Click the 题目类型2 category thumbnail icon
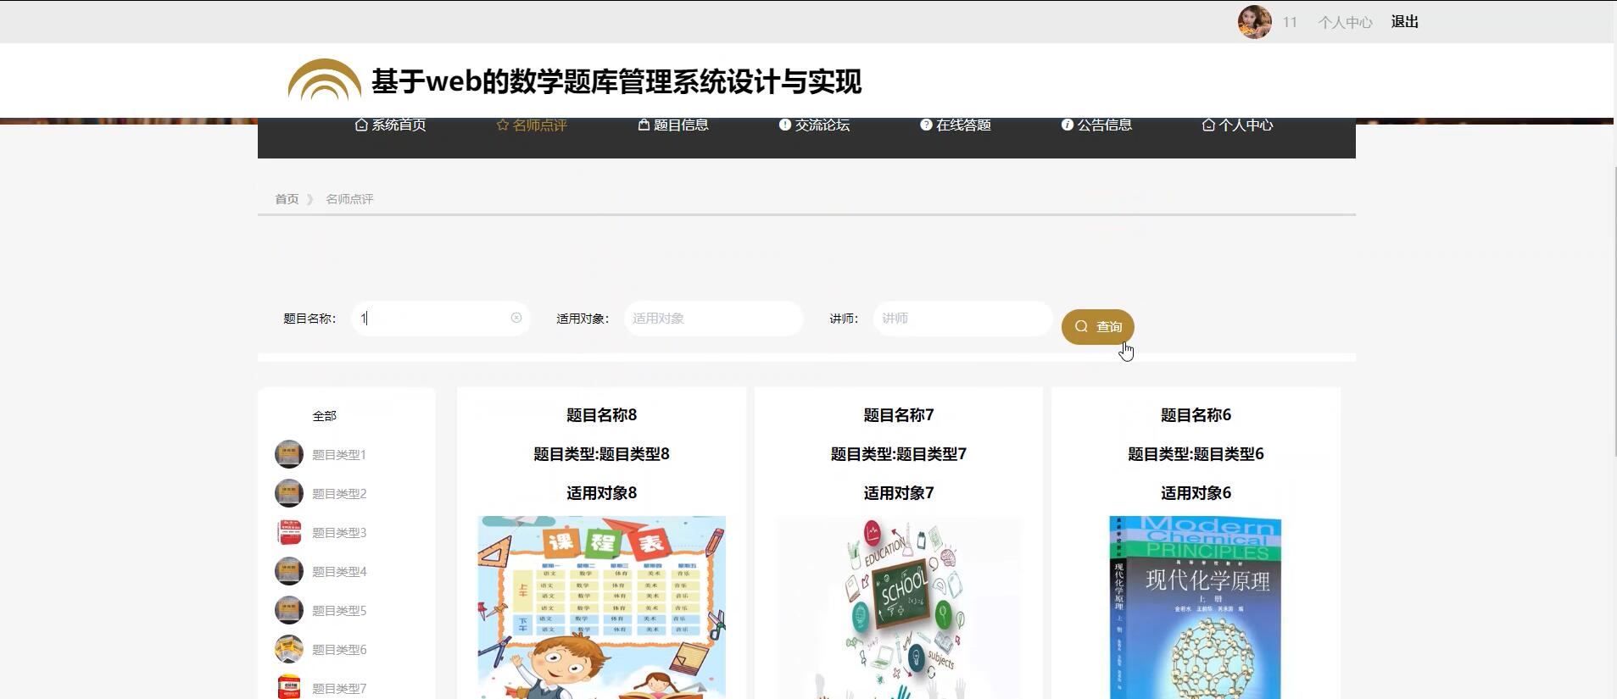This screenshot has height=699, width=1617. [289, 493]
